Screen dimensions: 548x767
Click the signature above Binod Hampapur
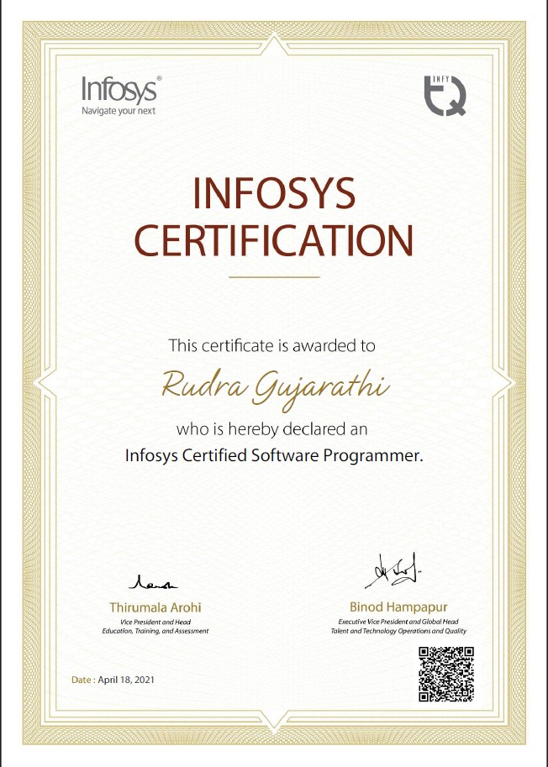(393, 570)
